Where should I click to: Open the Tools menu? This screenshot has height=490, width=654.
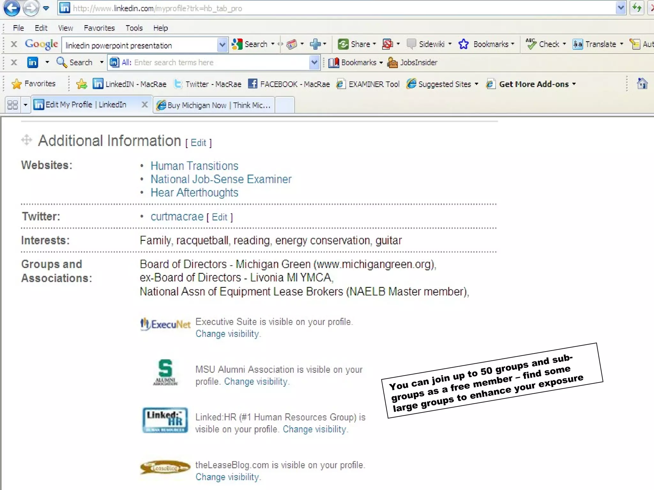[x=134, y=28]
